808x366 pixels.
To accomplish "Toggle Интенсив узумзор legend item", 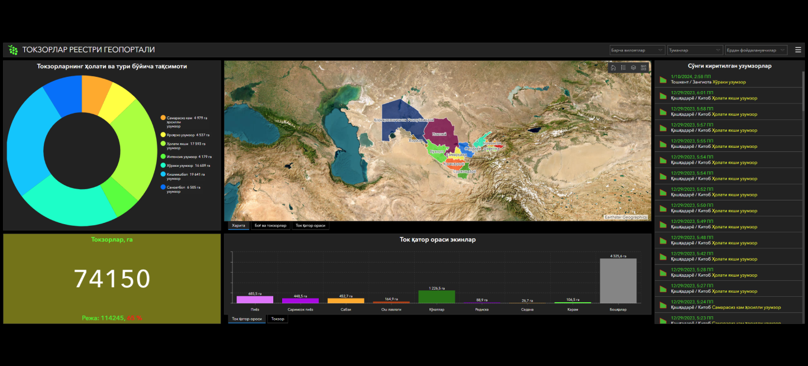I will coord(163,157).
